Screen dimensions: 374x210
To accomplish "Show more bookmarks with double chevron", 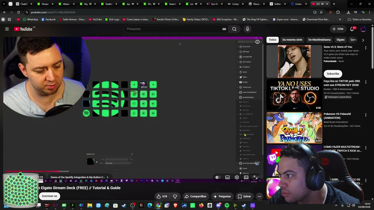I will [340, 19].
